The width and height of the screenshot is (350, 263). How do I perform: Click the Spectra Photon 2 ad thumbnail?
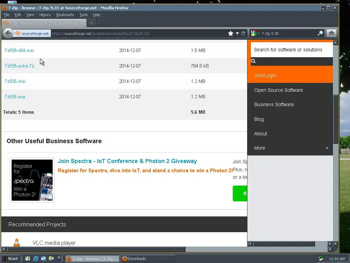click(32, 180)
